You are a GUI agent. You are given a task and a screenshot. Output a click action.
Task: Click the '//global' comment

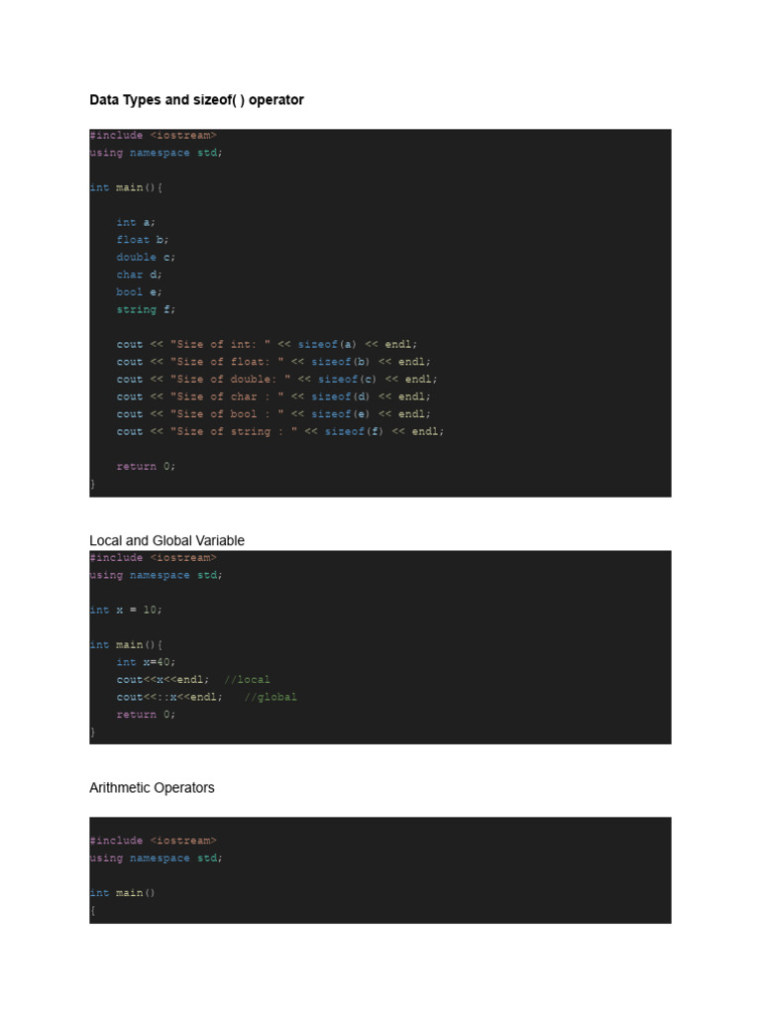pyautogui.click(x=271, y=697)
